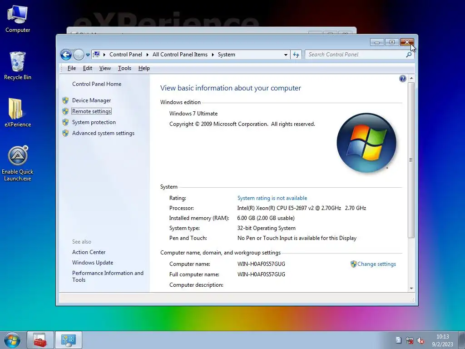This screenshot has height=349, width=465.
Task: Click the muted volume tray icon
Action: point(420,340)
